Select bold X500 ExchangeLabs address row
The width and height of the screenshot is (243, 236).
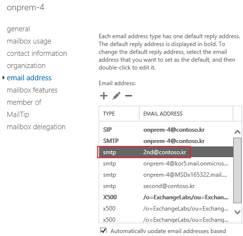[x=166, y=197]
